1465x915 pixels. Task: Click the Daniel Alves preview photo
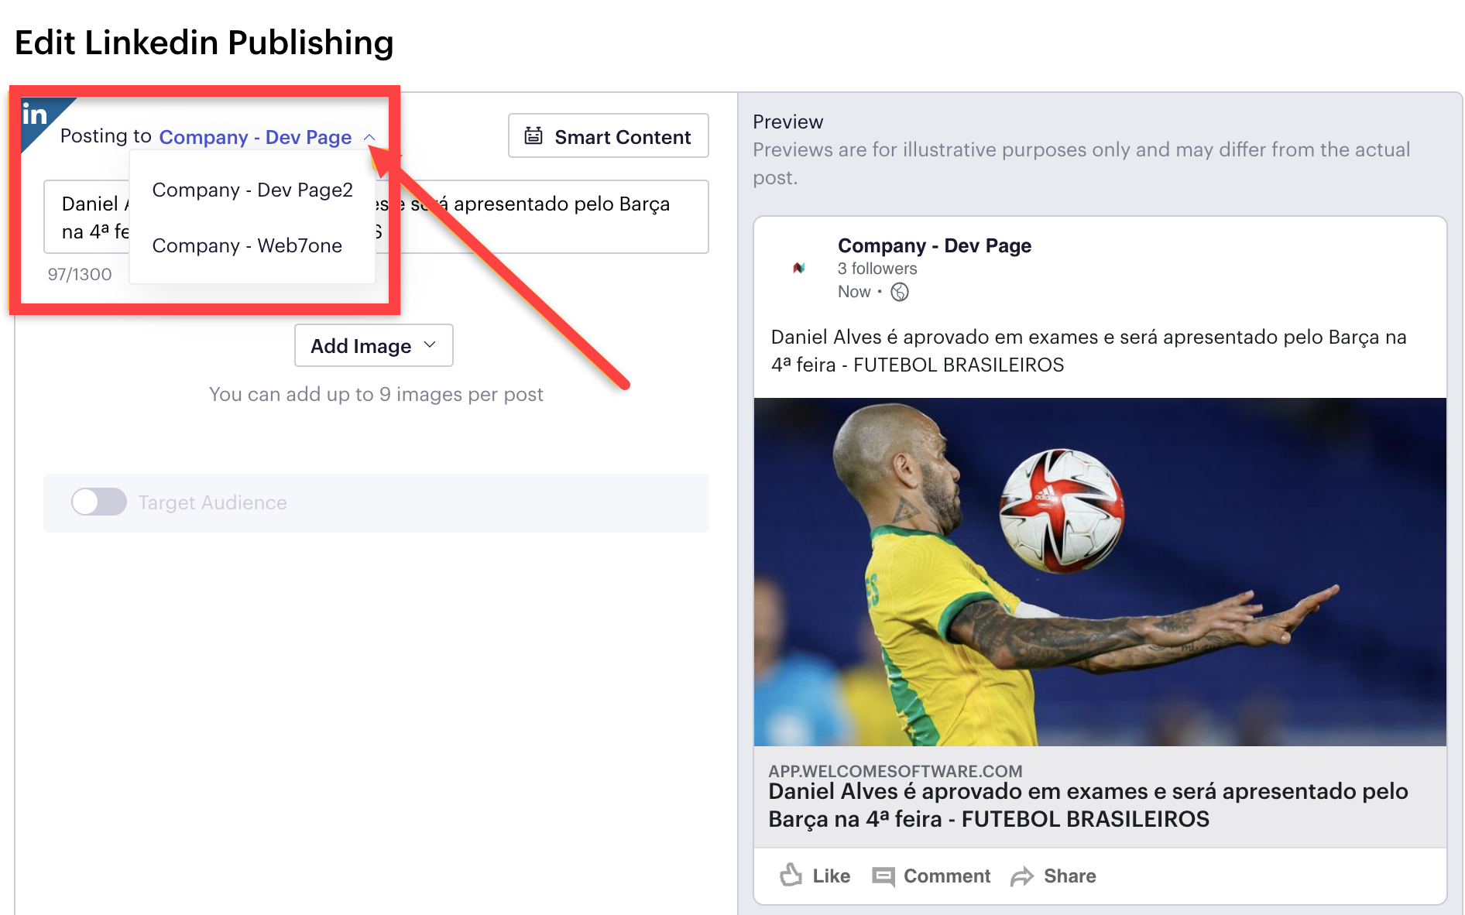(1100, 572)
